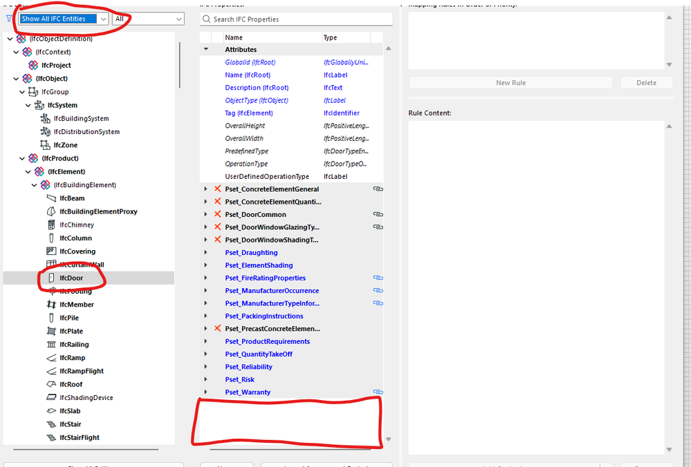The image size is (691, 467).
Task: Select the IfcShadingDevice icon
Action: point(51,397)
